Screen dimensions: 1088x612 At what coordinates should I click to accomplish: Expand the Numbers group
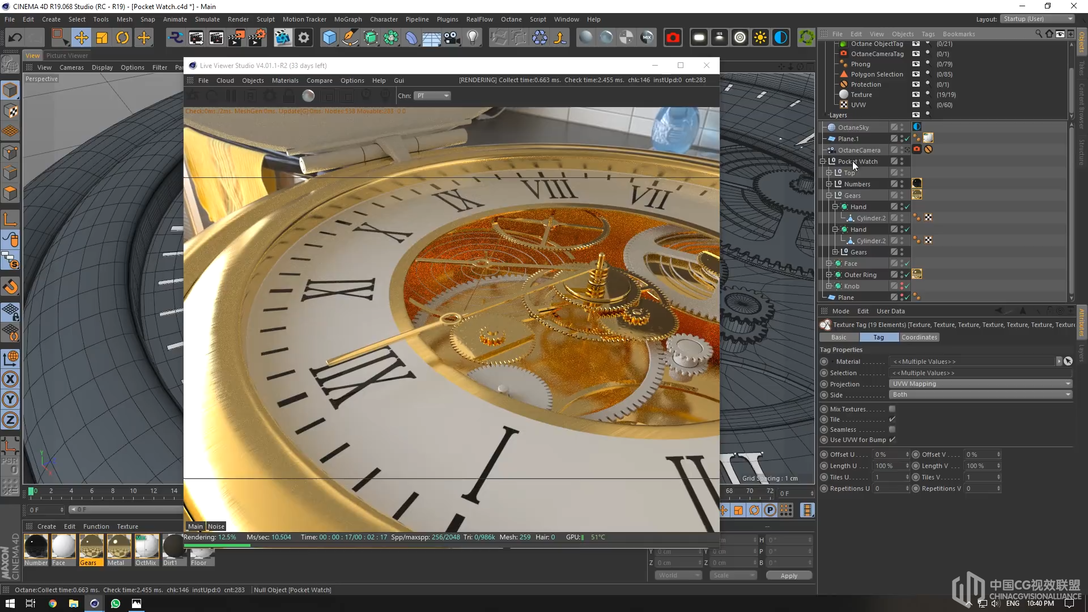(829, 184)
